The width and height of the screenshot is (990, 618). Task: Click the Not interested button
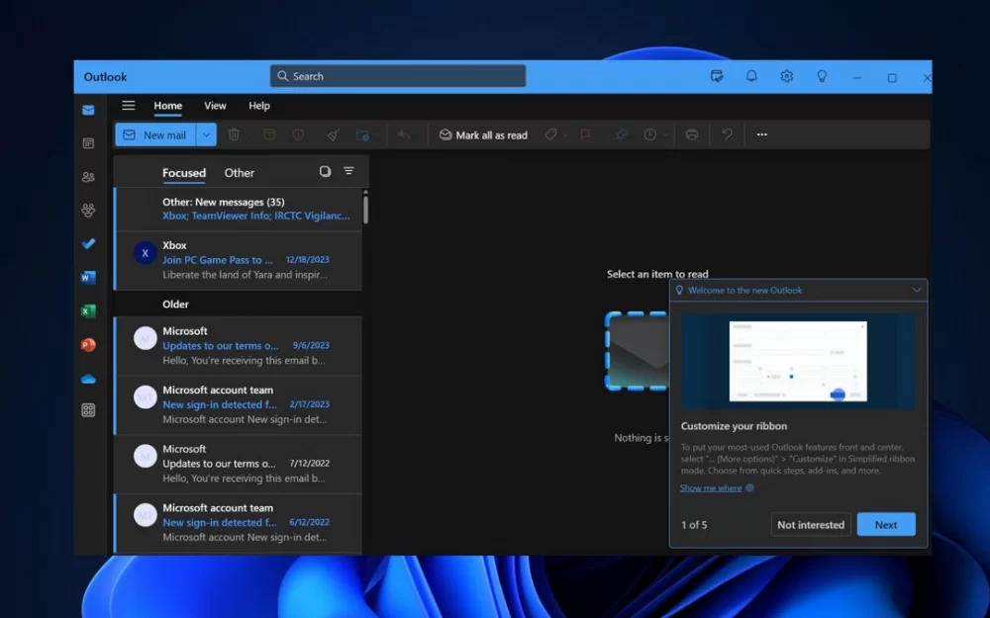tap(811, 525)
